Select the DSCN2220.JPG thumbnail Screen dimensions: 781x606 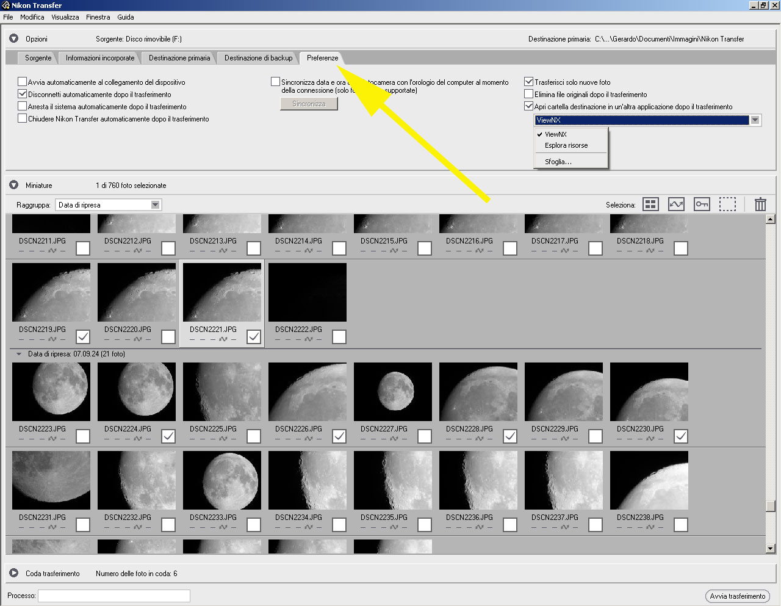point(137,292)
